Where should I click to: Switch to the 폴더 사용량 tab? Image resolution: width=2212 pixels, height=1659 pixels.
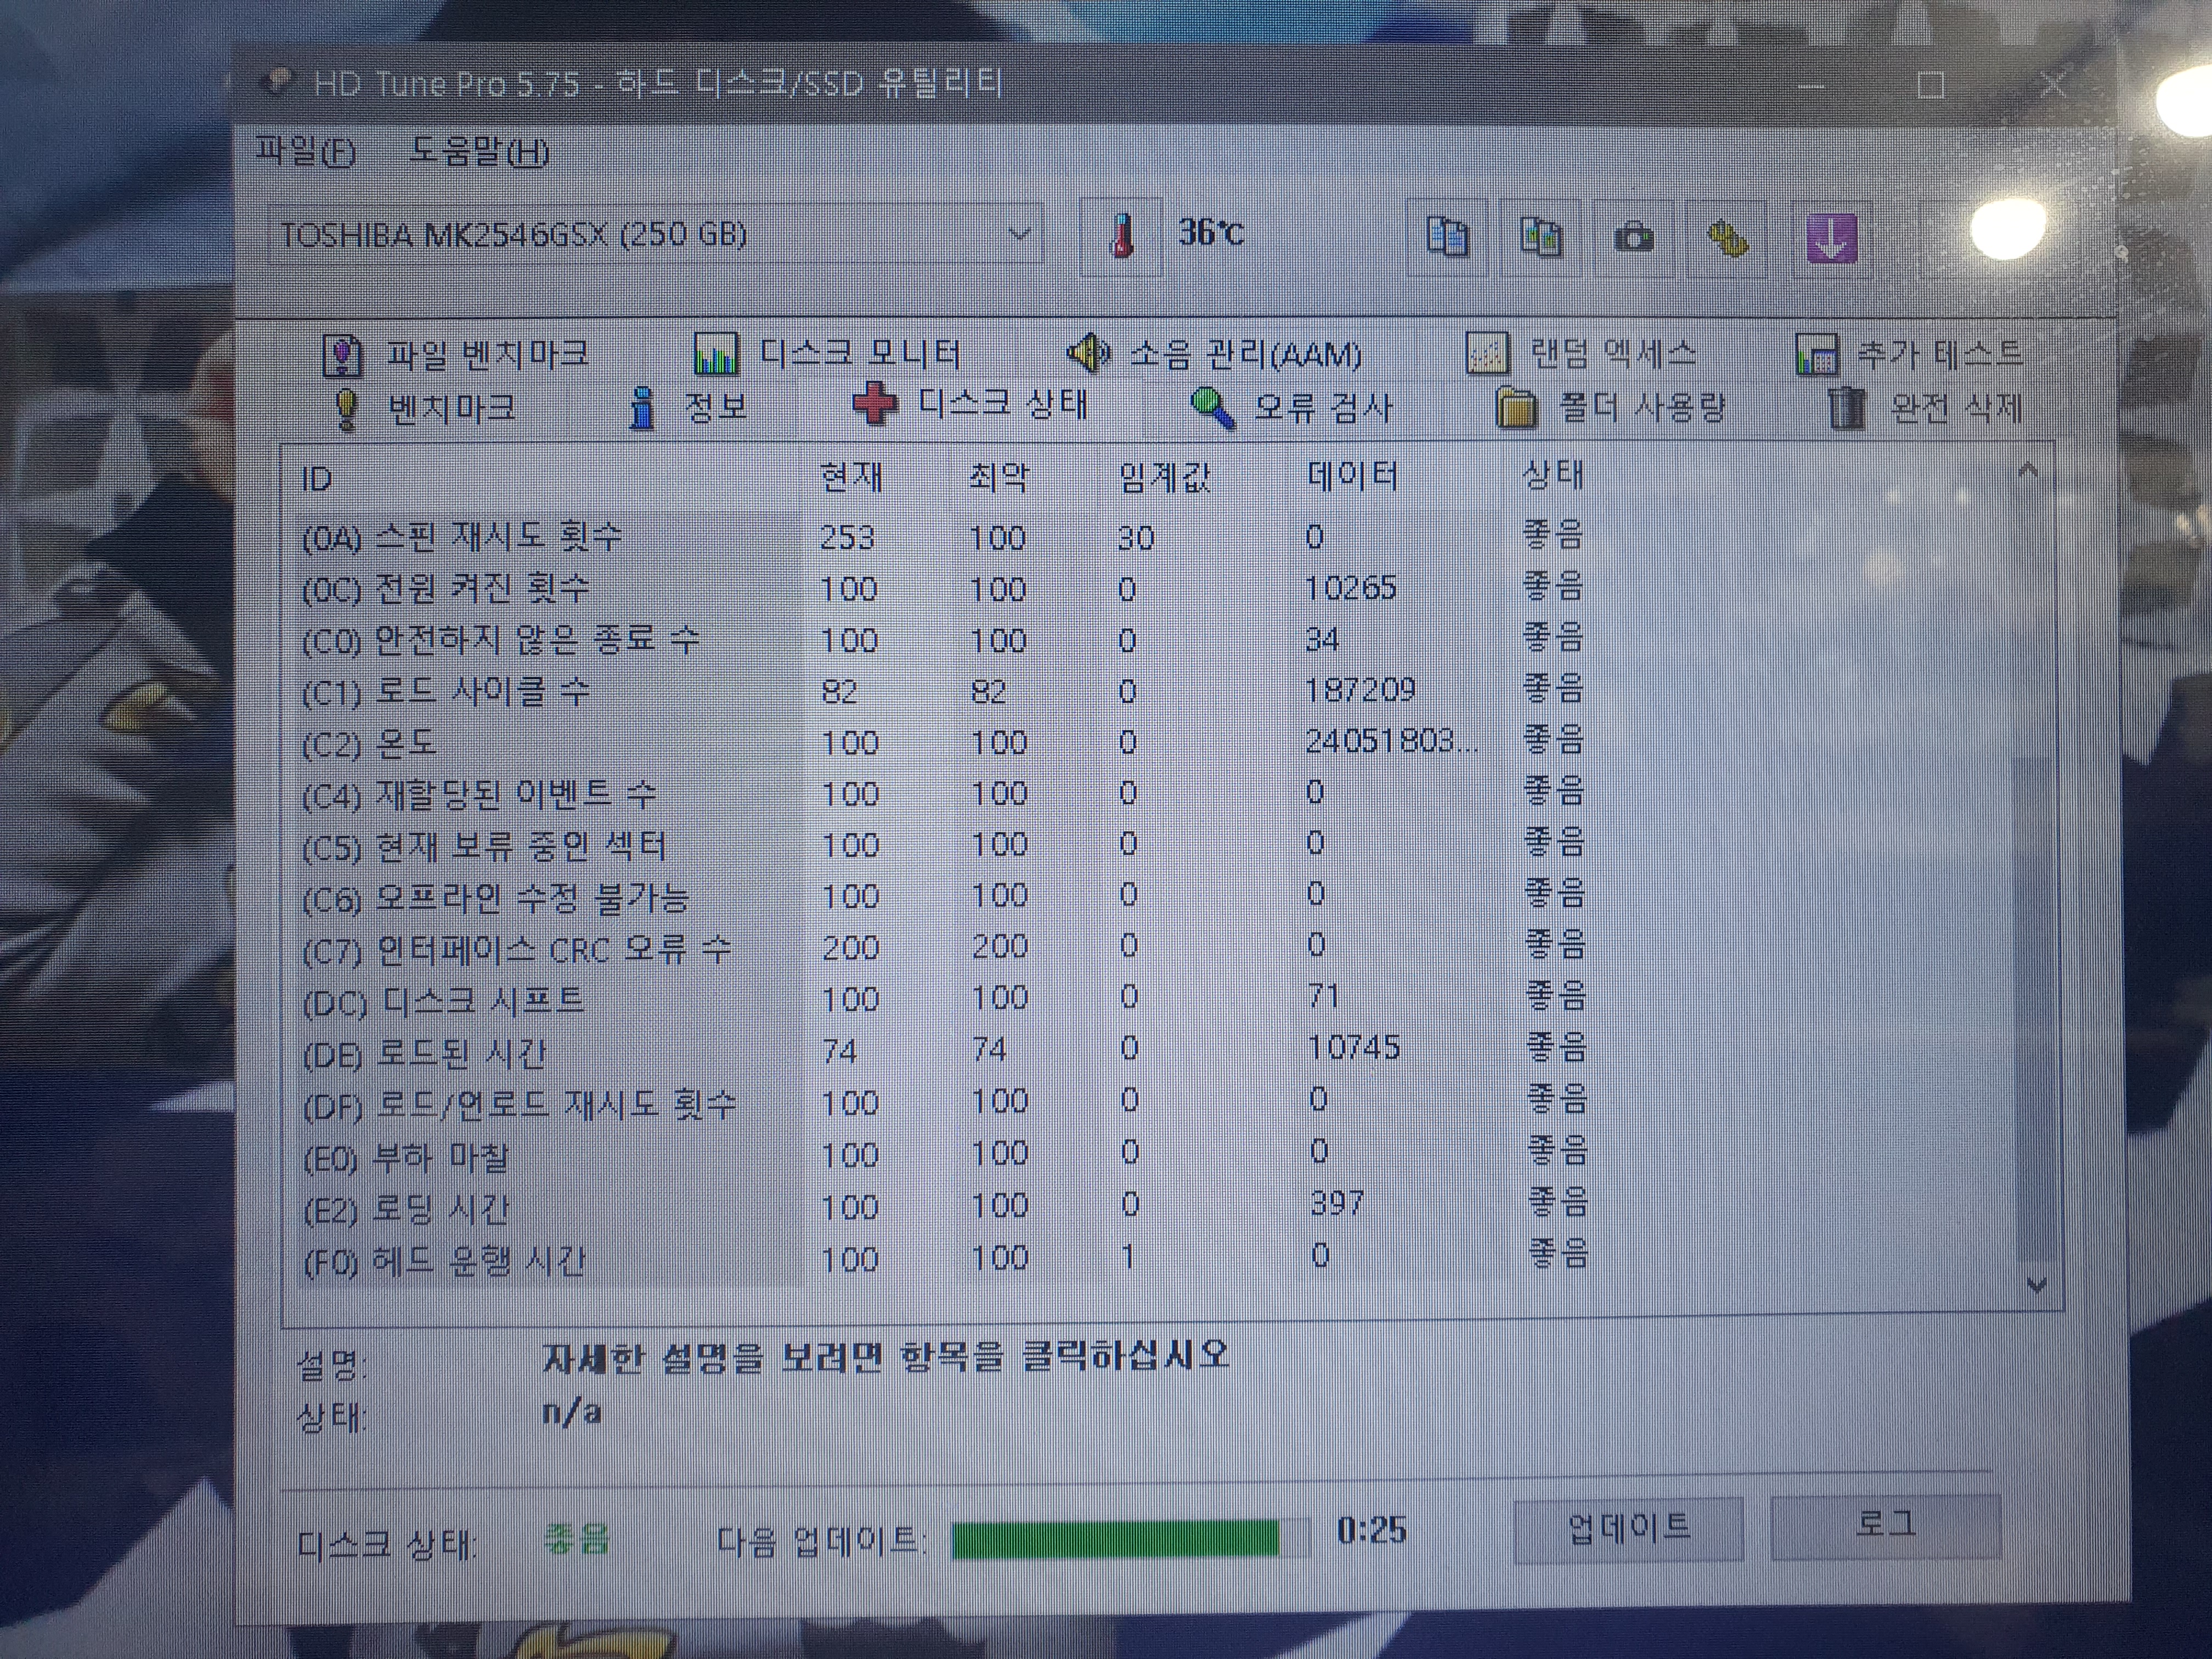[1610, 407]
